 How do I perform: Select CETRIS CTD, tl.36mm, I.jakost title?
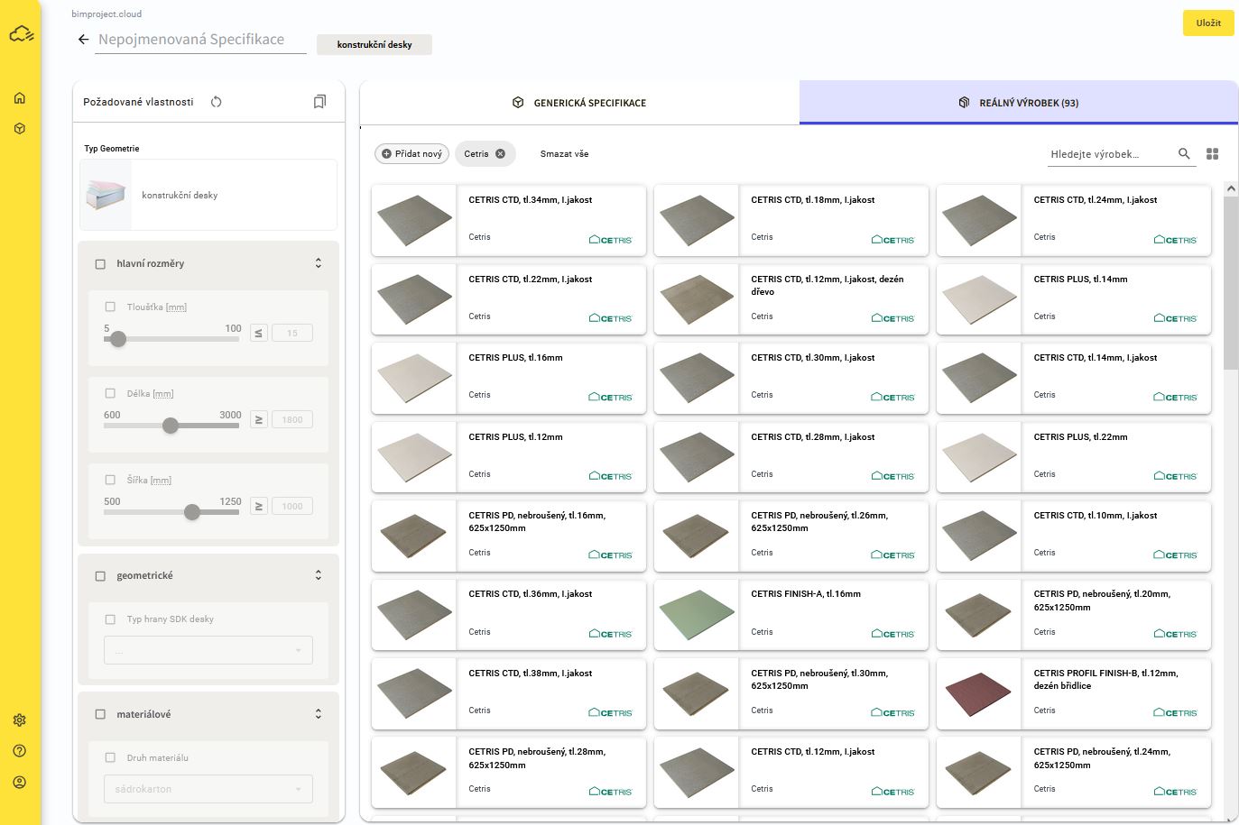[531, 594]
